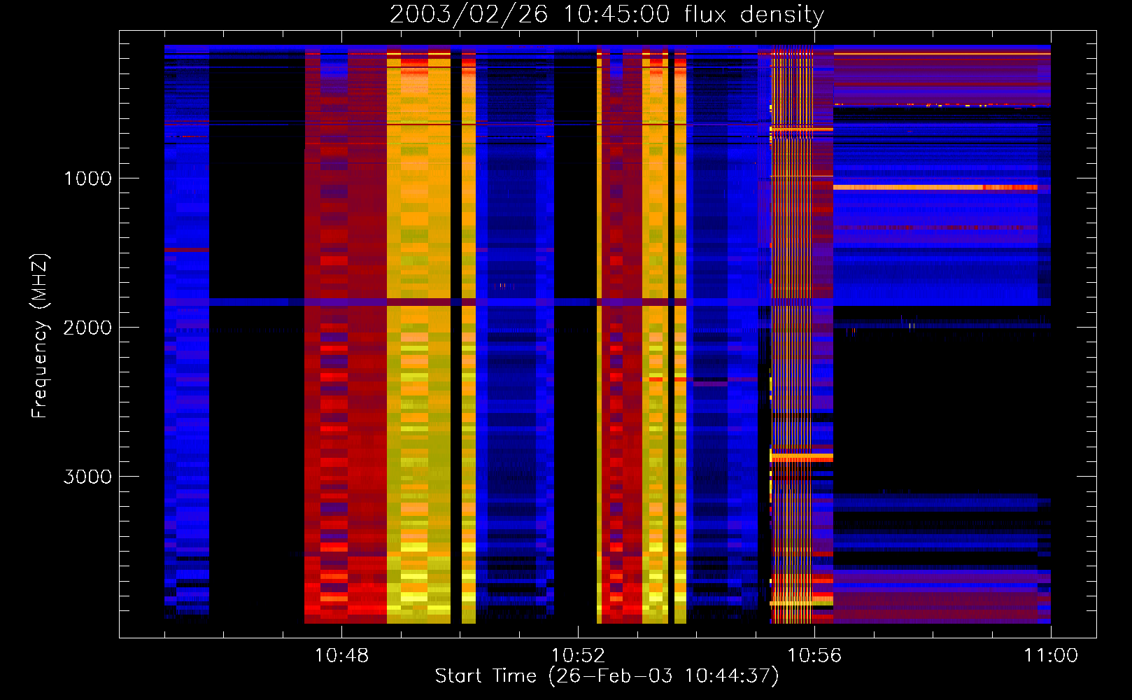This screenshot has width=1132, height=700.
Task: Click the 1000 frequency tick label
Action: (87, 178)
